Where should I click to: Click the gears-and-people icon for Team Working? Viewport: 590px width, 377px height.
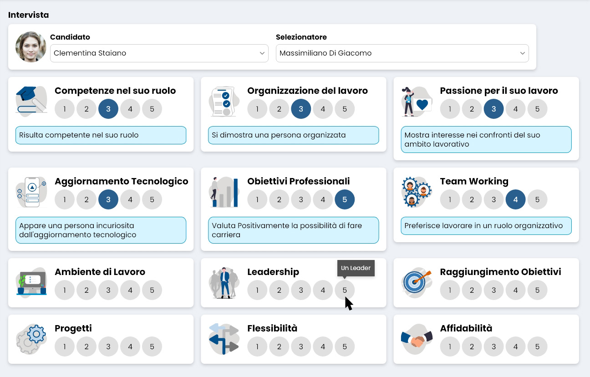pyautogui.click(x=416, y=191)
